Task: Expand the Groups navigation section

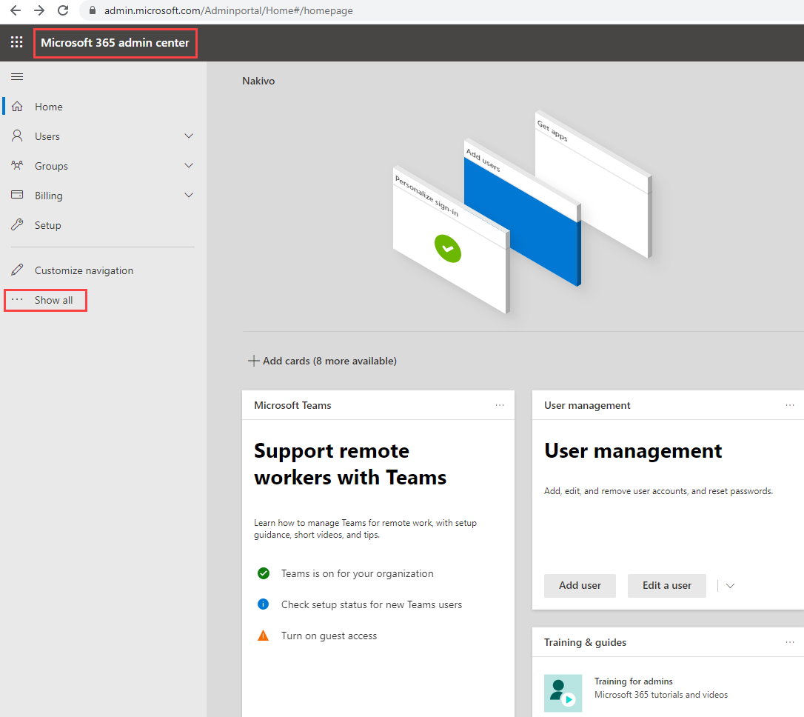Action: pyautogui.click(x=189, y=166)
